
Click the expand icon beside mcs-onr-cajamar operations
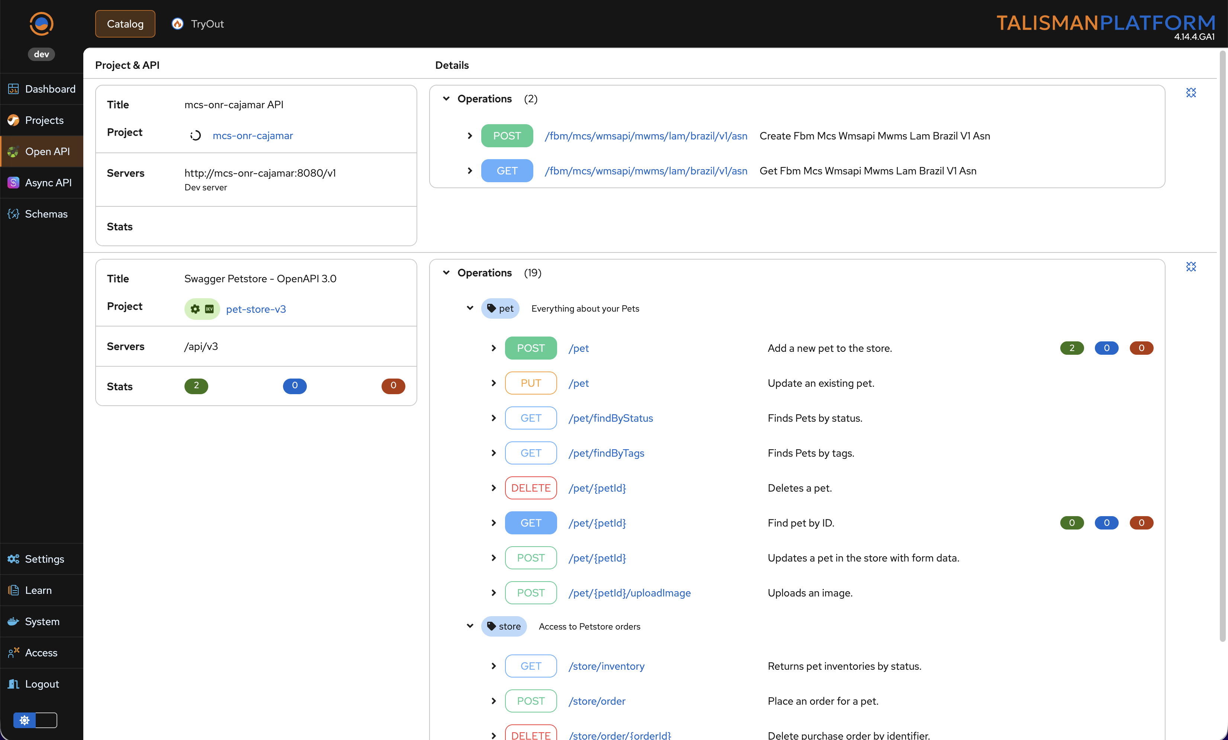tap(1190, 93)
